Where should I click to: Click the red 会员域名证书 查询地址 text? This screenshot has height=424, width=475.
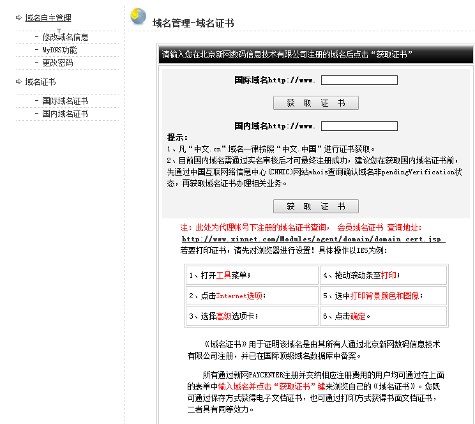click(379, 227)
